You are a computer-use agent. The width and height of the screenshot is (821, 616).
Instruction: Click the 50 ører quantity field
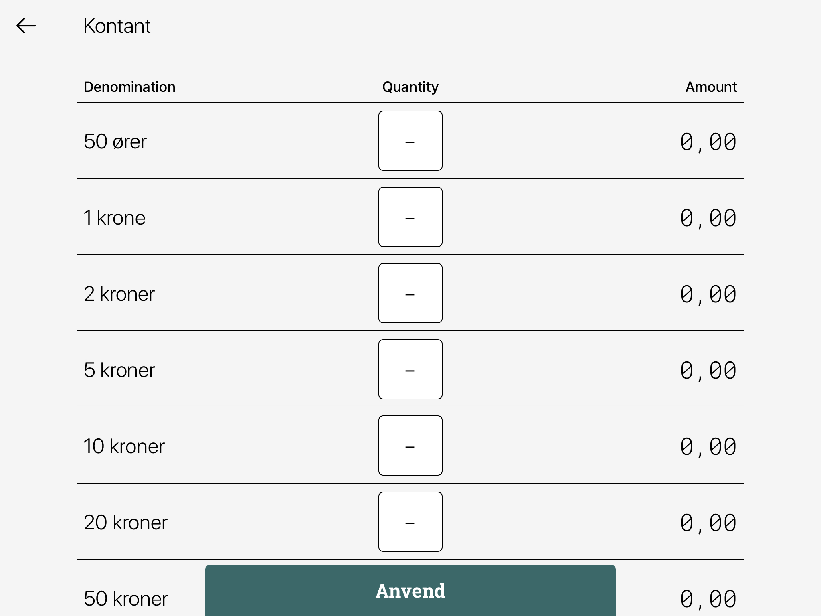[x=410, y=141]
